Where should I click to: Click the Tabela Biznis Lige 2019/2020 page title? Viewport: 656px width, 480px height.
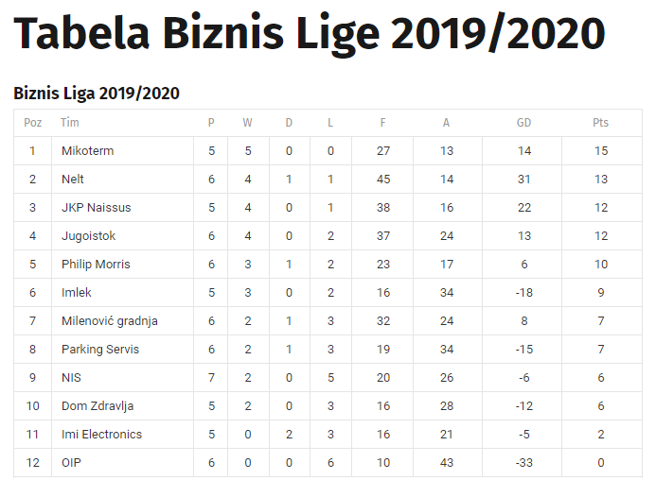pyautogui.click(x=310, y=35)
